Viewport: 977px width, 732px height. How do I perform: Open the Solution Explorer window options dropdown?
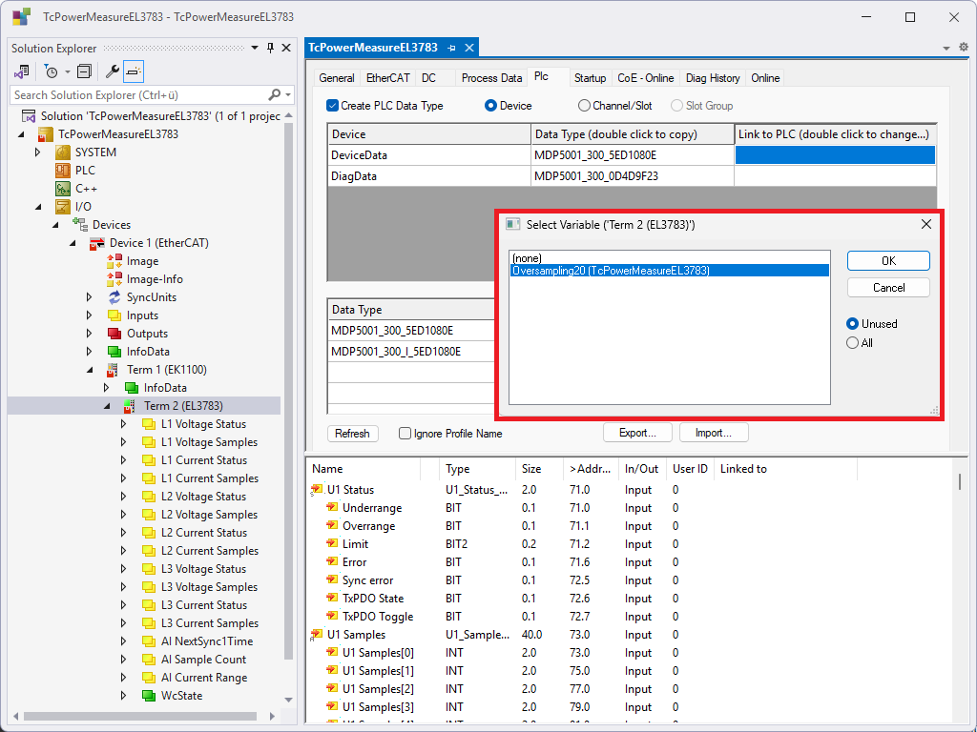255,48
